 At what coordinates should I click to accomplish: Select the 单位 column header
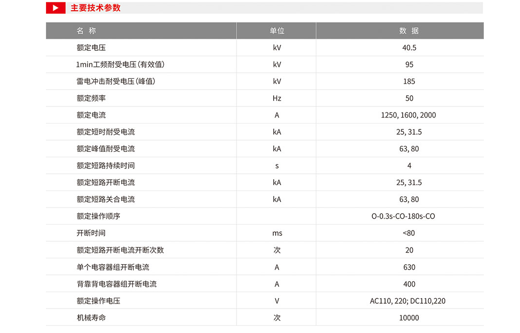pos(277,31)
